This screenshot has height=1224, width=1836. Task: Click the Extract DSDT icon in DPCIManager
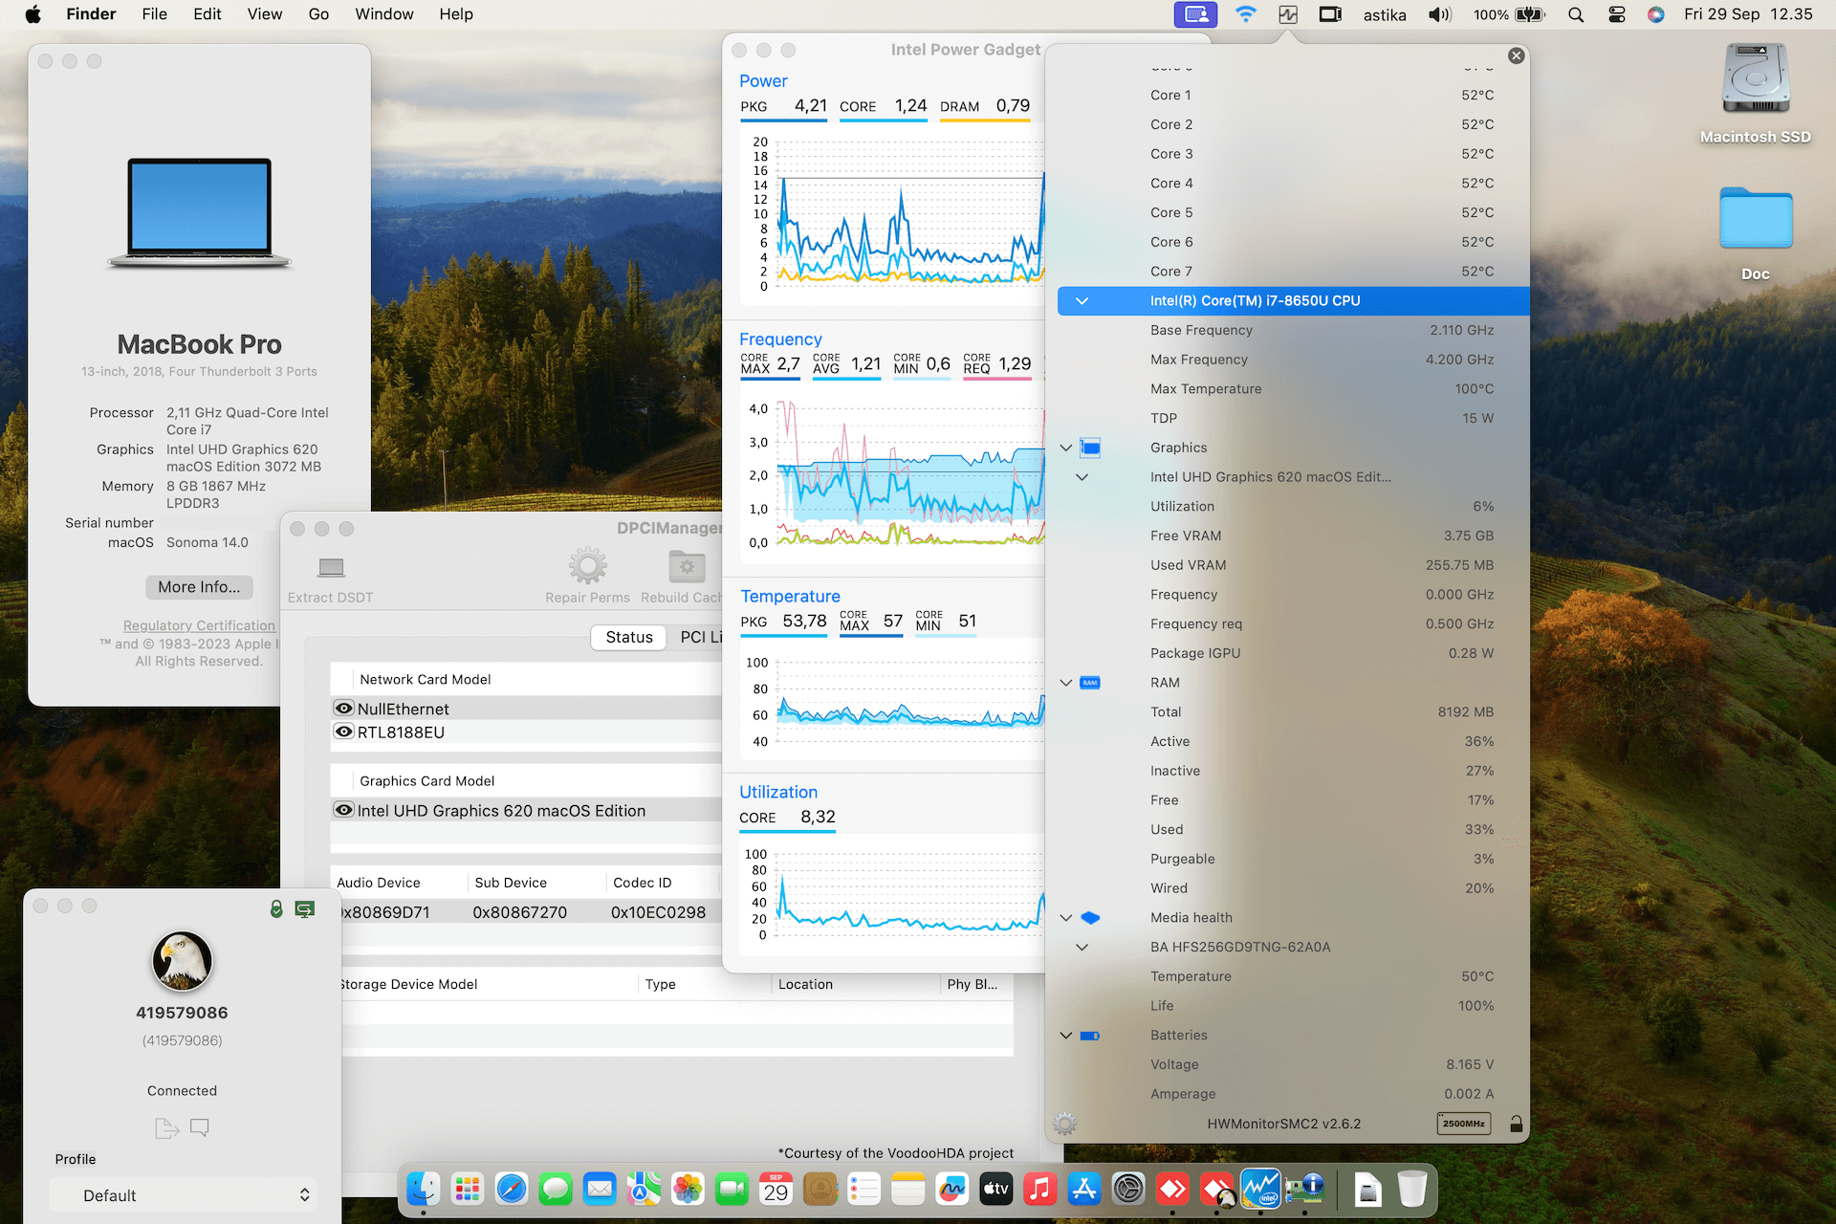330,566
